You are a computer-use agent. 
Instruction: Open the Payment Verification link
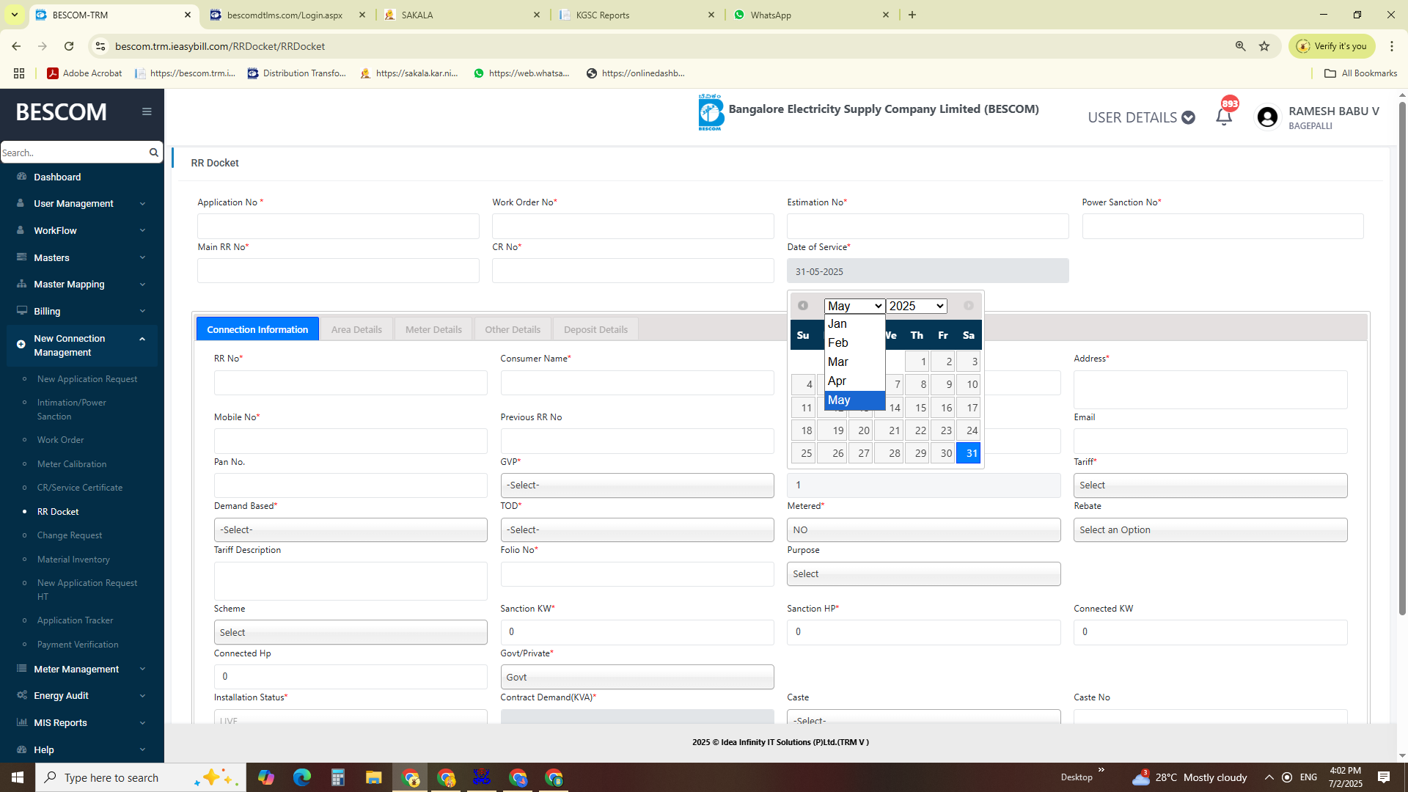78,645
